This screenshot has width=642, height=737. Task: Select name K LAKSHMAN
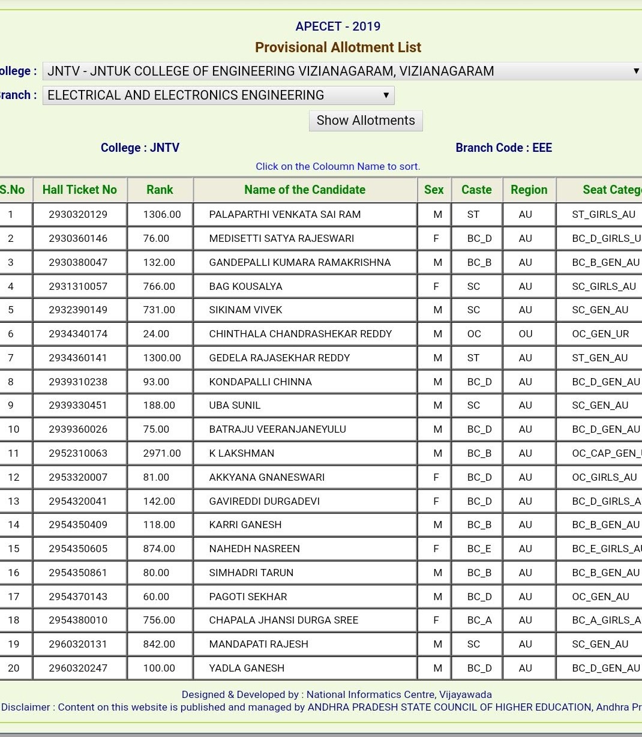tap(242, 453)
